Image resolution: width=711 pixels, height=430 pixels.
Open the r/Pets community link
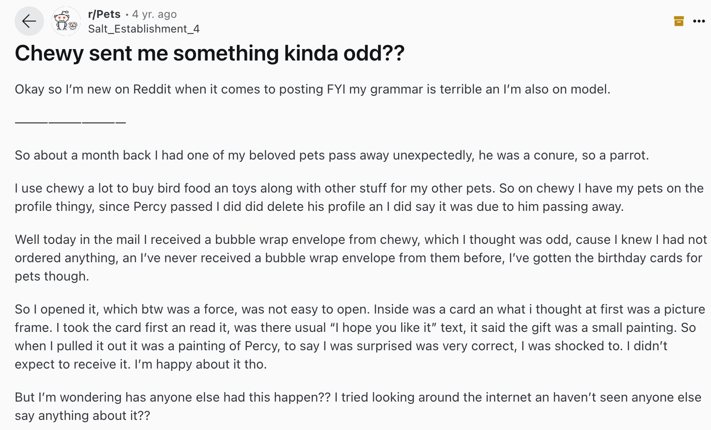[x=104, y=14]
